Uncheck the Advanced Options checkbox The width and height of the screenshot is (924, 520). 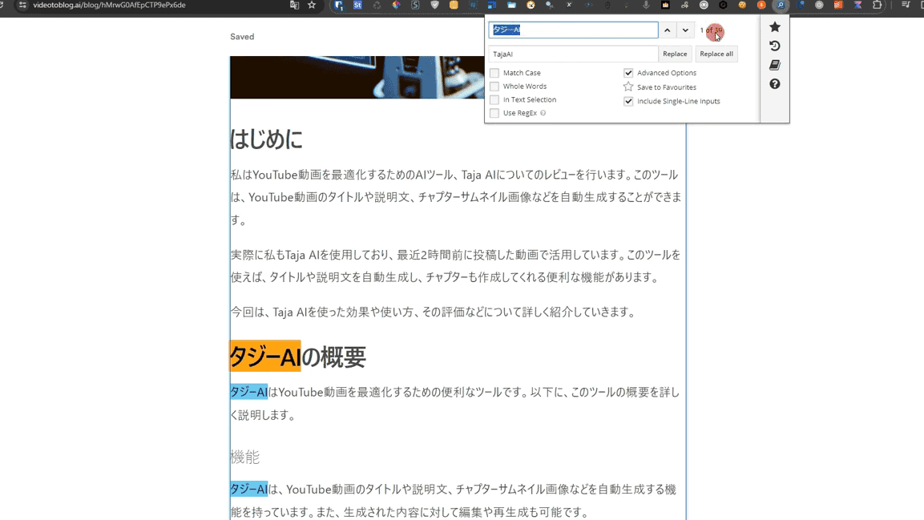click(x=628, y=73)
